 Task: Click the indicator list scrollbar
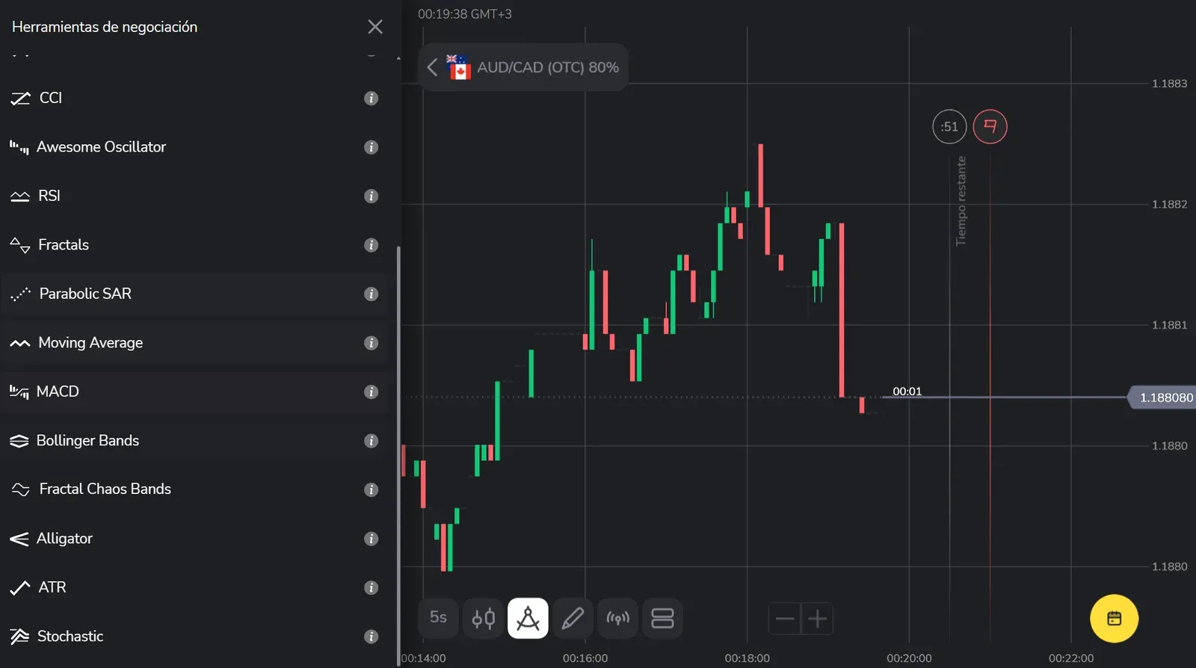(398, 454)
